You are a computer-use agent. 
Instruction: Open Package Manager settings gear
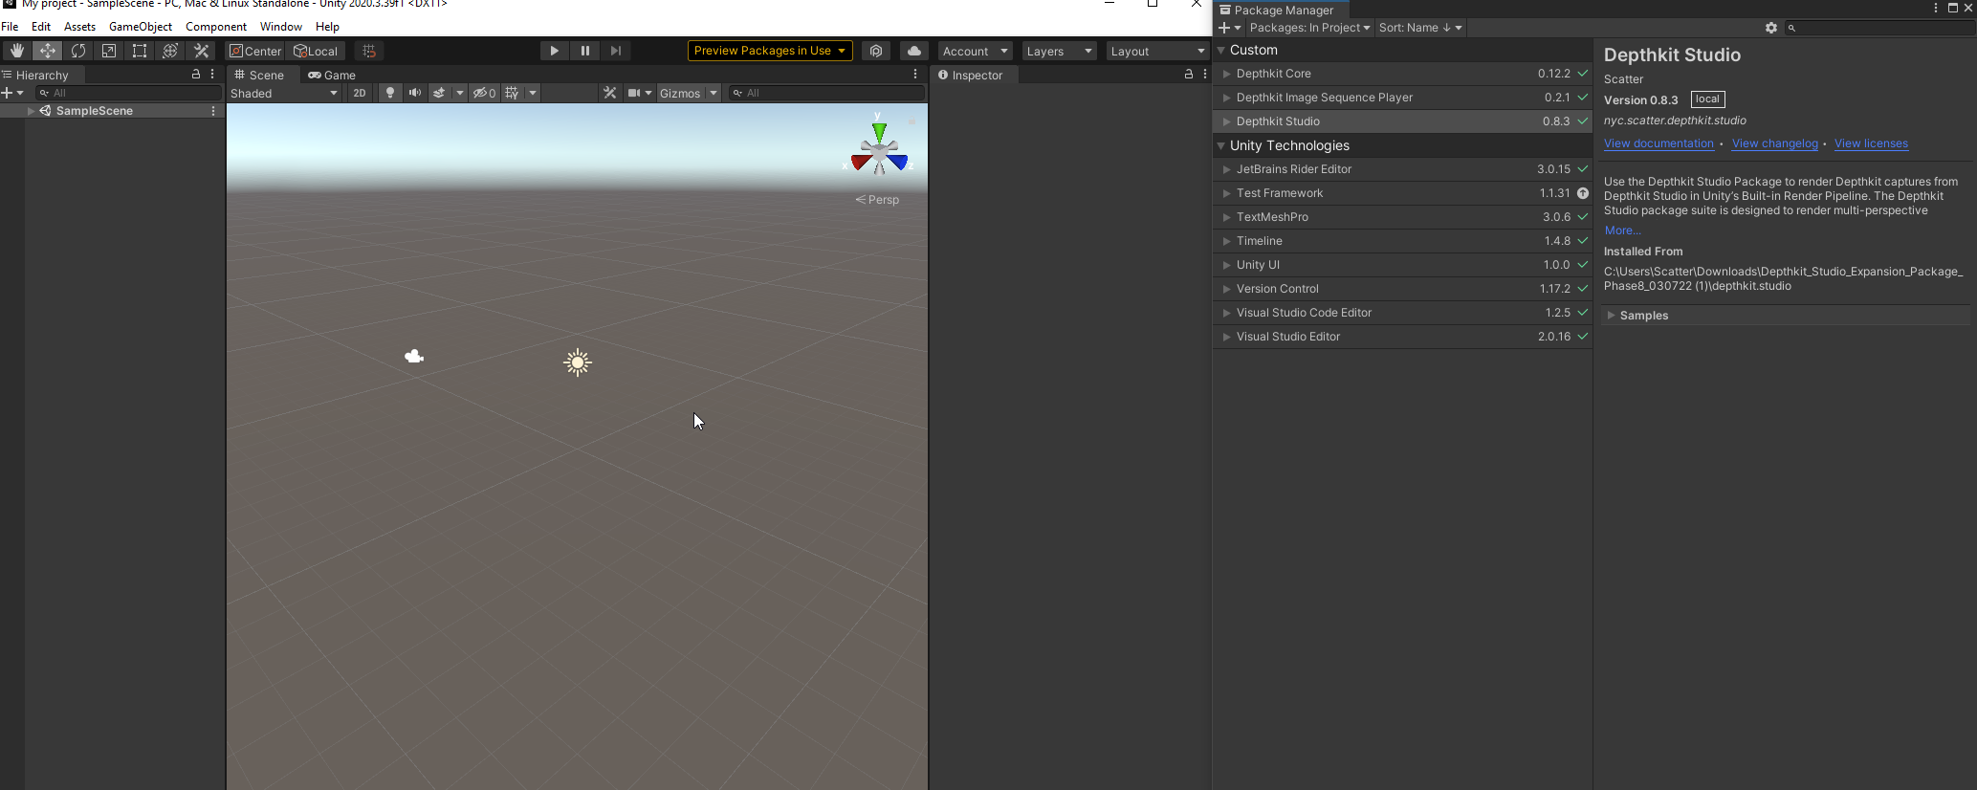pos(1770,28)
